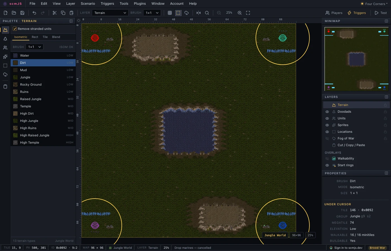Open the Triggers menu
391x251 pixels.
pyautogui.click(x=107, y=4)
